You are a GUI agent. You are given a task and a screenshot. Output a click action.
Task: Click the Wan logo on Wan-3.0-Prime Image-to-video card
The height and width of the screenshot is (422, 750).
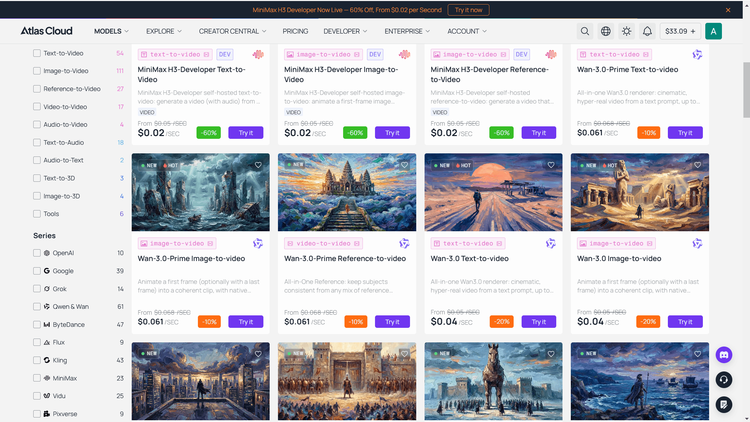(258, 243)
